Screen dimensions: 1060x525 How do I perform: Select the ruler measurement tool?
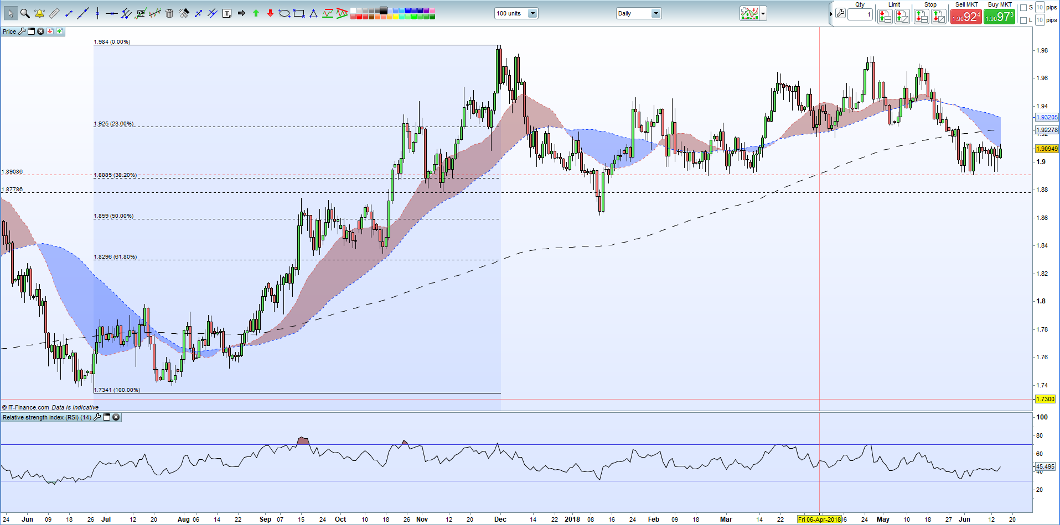(54, 13)
